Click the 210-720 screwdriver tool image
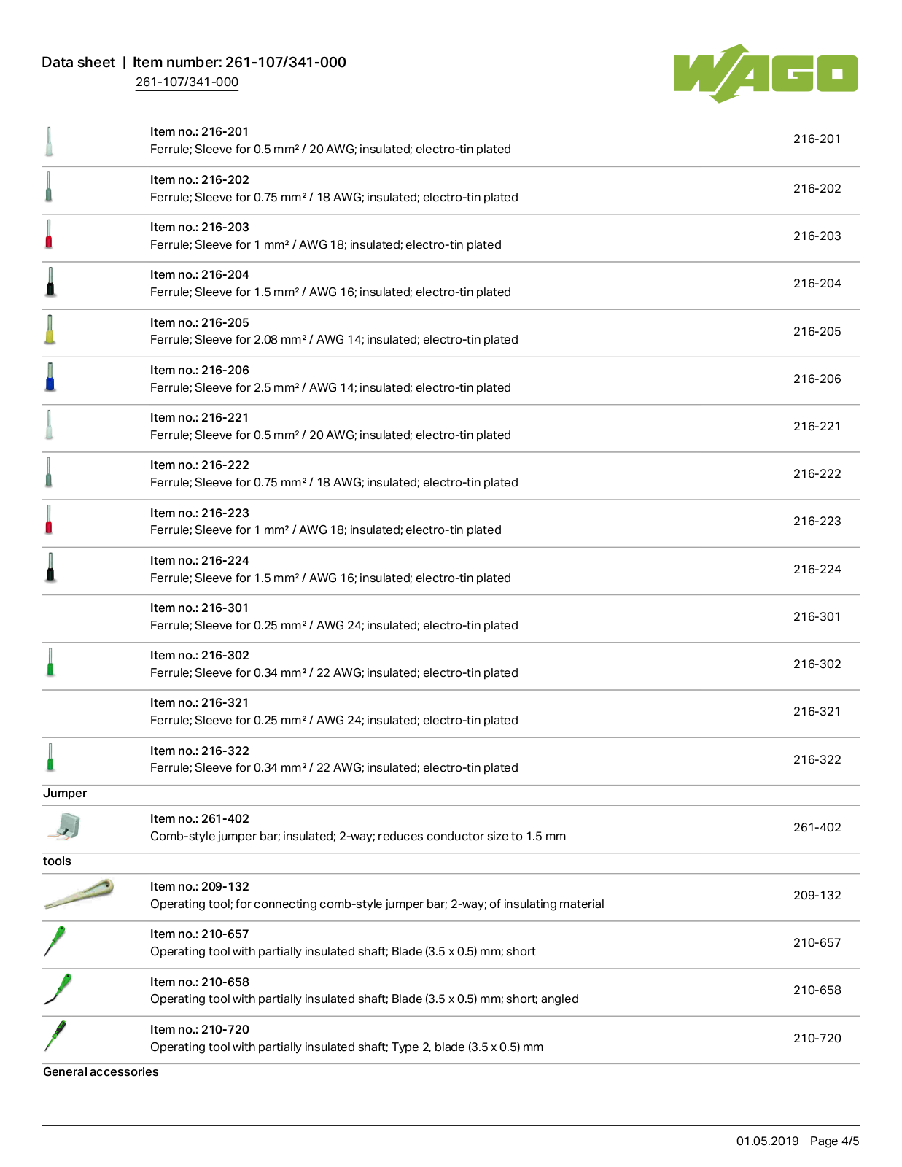Image resolution: width=902 pixels, height=1167 pixels. click(x=55, y=1036)
